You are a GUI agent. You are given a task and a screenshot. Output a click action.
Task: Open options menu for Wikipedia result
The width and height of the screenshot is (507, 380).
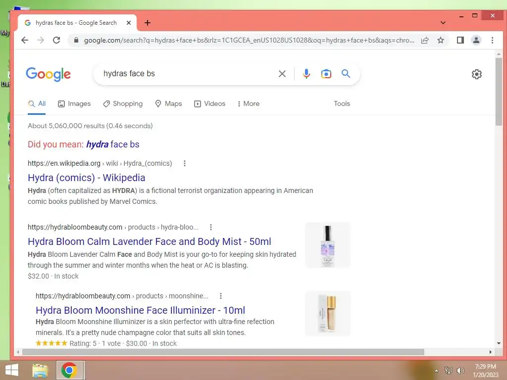(x=185, y=163)
